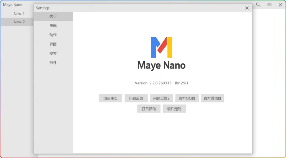This screenshot has height=158, width=286.
Task: Open the 动作 settings tab
Action: point(53,35)
